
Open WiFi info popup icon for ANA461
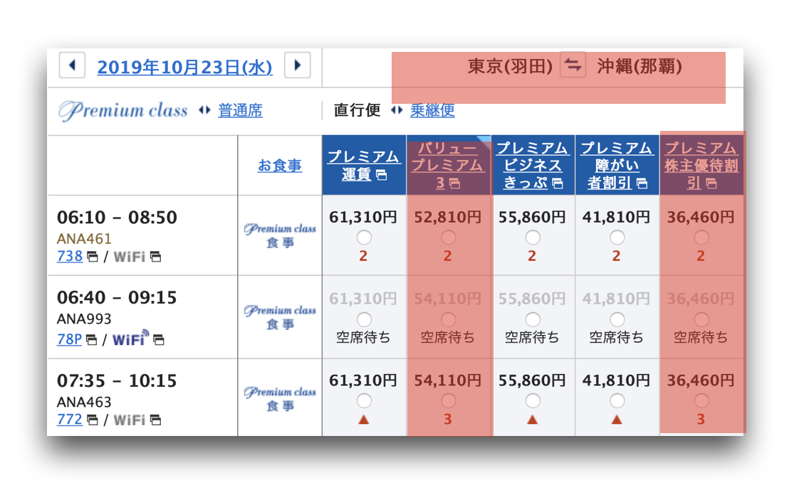coord(155,257)
